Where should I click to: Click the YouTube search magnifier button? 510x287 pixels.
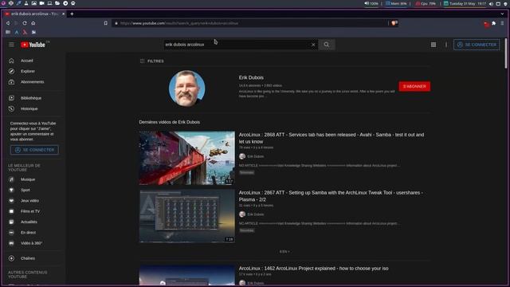[x=326, y=45]
